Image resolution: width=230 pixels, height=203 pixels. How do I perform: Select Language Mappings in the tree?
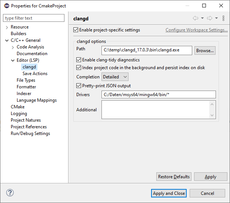pyautogui.click(x=37, y=100)
